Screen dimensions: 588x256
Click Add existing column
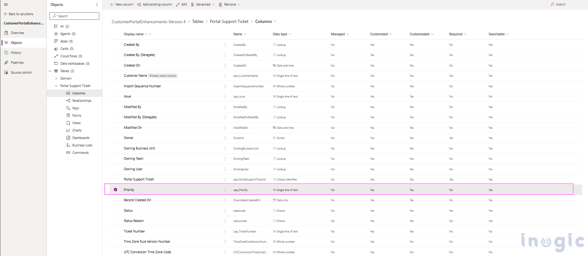tap(155, 4)
